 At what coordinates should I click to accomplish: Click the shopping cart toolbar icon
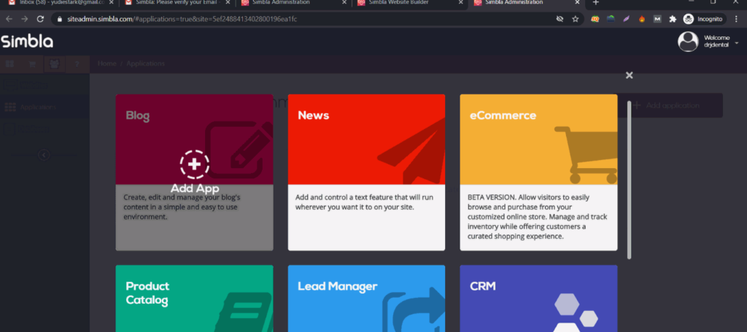pos(32,64)
